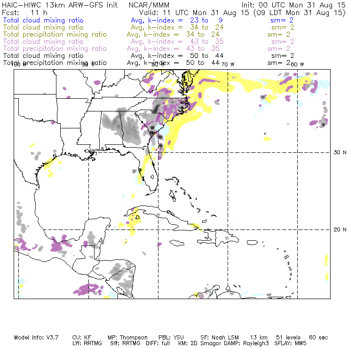Click the 'PBL: YSU' scheme label
Screen dimensions: 348x348
click(x=171, y=338)
